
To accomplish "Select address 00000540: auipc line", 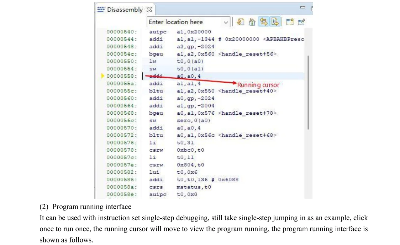I will coord(122,32).
